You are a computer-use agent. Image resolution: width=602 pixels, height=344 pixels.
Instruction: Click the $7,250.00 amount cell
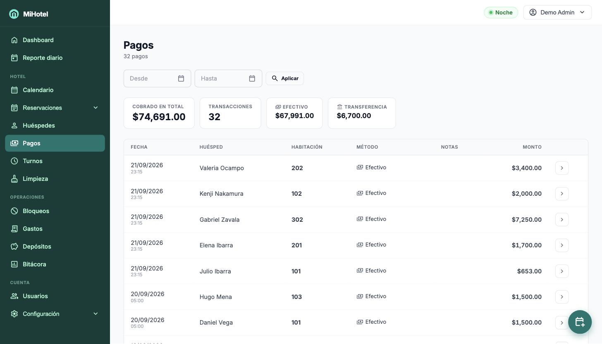527,220
